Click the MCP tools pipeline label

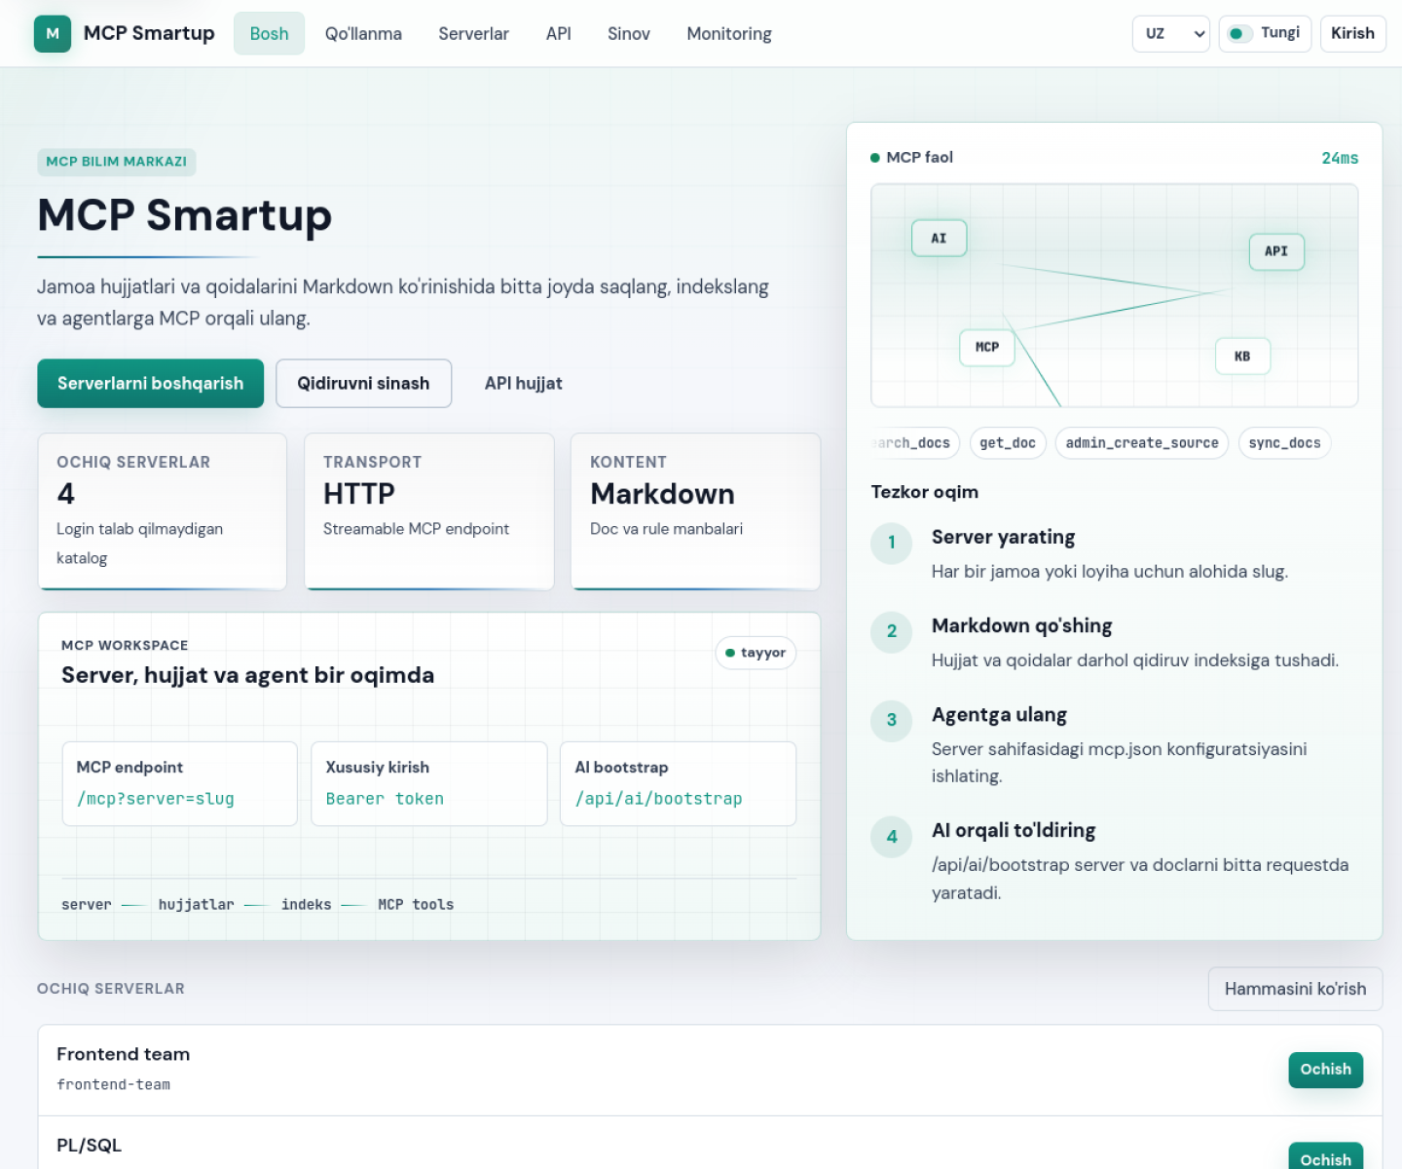point(416,905)
